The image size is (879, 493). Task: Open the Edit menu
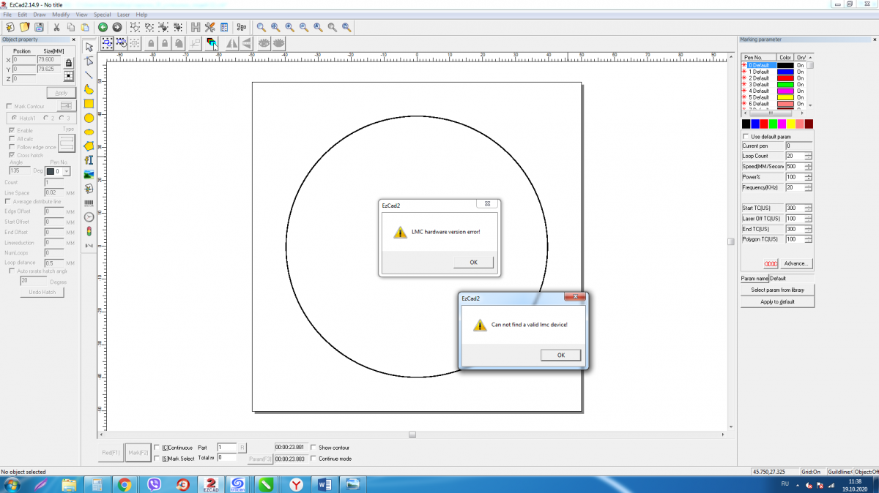point(23,15)
